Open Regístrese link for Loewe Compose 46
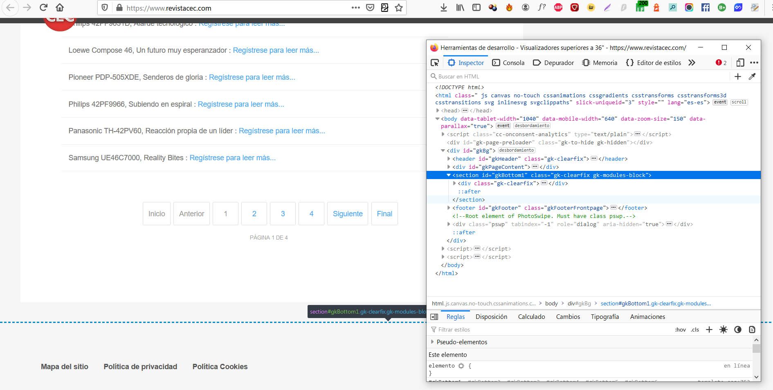This screenshot has height=390, width=773. [276, 50]
